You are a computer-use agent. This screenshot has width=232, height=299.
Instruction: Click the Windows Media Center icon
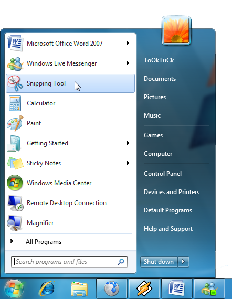[15, 183]
